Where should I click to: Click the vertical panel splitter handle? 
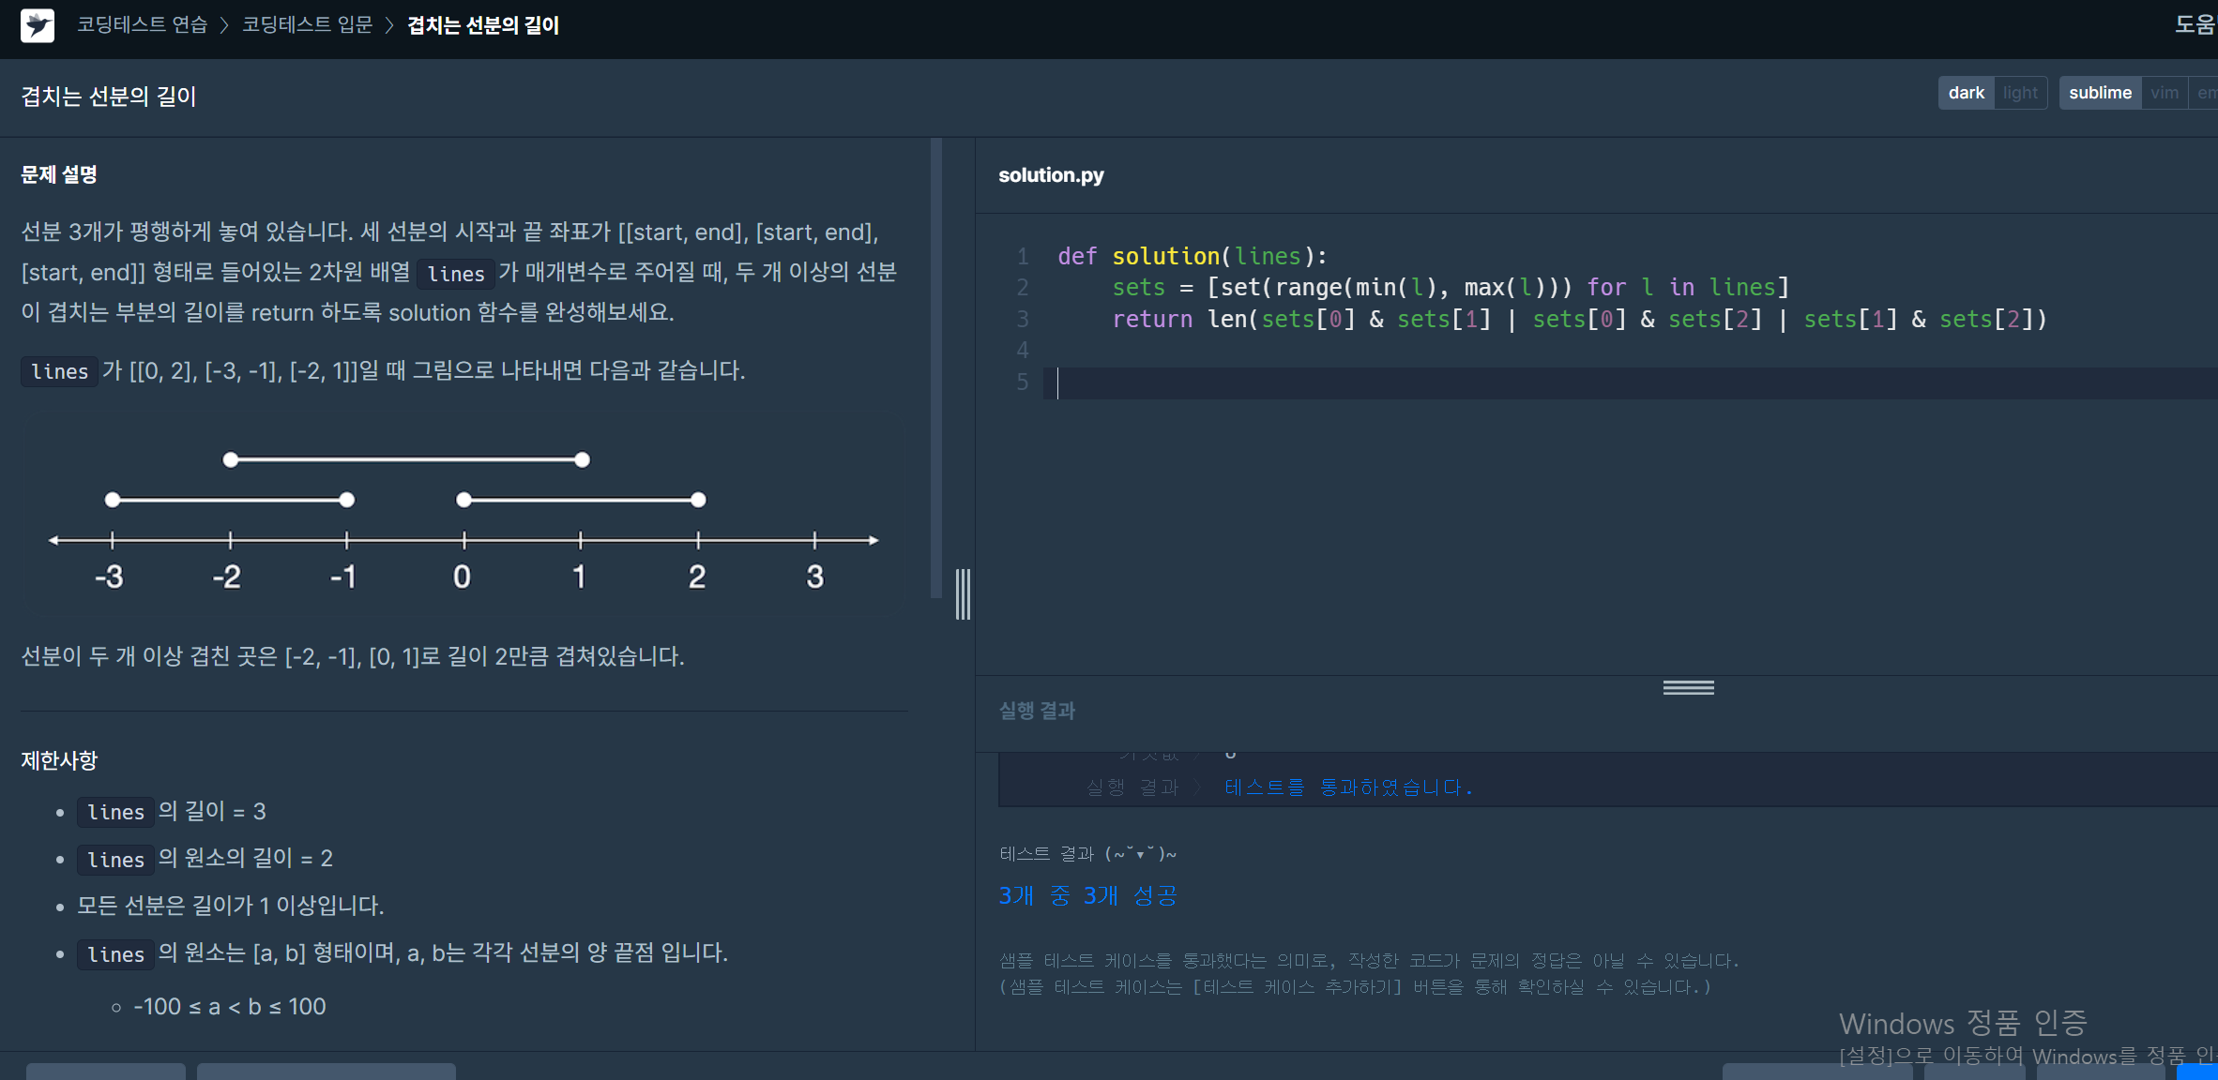pos(963,594)
